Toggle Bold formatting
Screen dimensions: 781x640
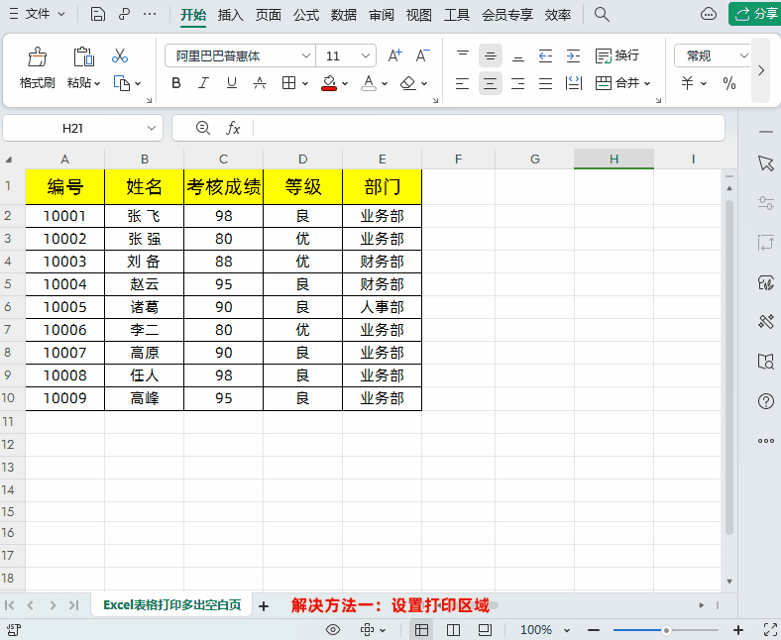click(176, 83)
